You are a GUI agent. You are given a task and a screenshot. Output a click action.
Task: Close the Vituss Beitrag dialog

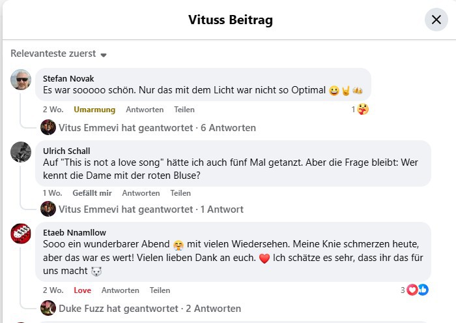[436, 20]
